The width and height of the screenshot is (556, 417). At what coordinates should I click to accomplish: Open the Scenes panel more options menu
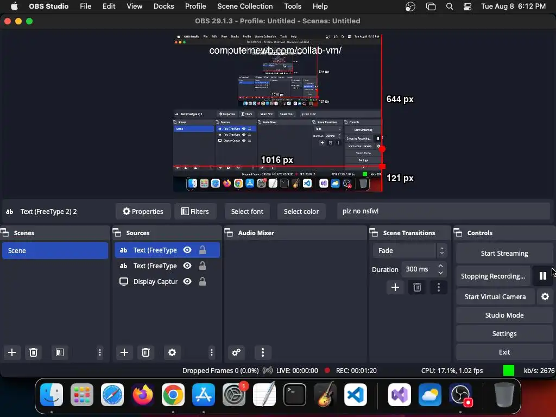click(100, 352)
